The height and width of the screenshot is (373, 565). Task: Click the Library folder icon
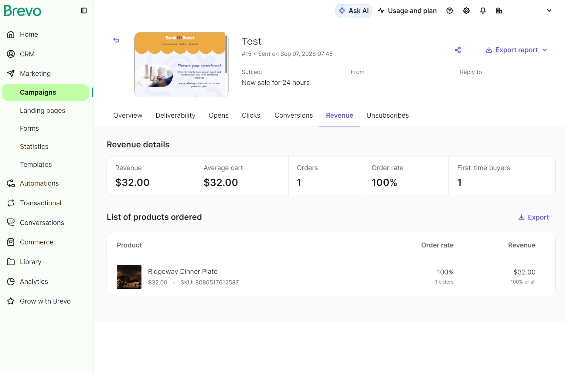pos(11,262)
